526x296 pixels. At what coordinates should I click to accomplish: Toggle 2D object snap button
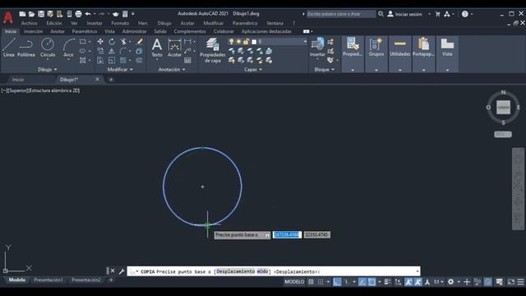[371, 282]
